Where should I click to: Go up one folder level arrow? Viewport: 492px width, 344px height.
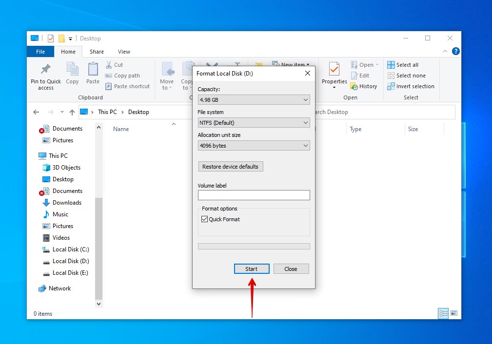click(72, 112)
